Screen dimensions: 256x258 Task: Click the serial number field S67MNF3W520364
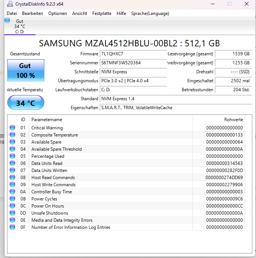click(133, 63)
